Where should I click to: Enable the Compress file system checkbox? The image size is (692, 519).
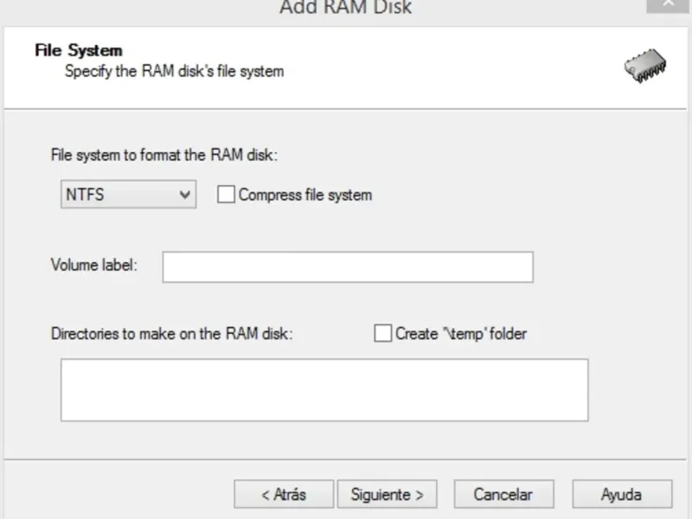[x=226, y=195]
